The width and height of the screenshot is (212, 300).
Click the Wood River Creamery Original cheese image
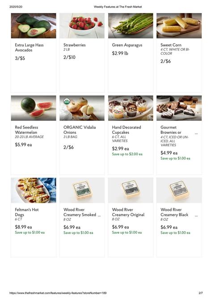coord(131,190)
